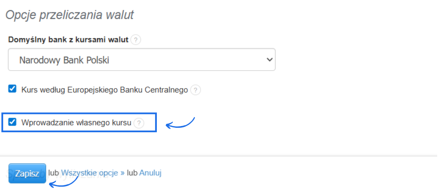Click the "lub" text just before Anuluj
The width and height of the screenshot is (439, 195).
click(x=132, y=173)
